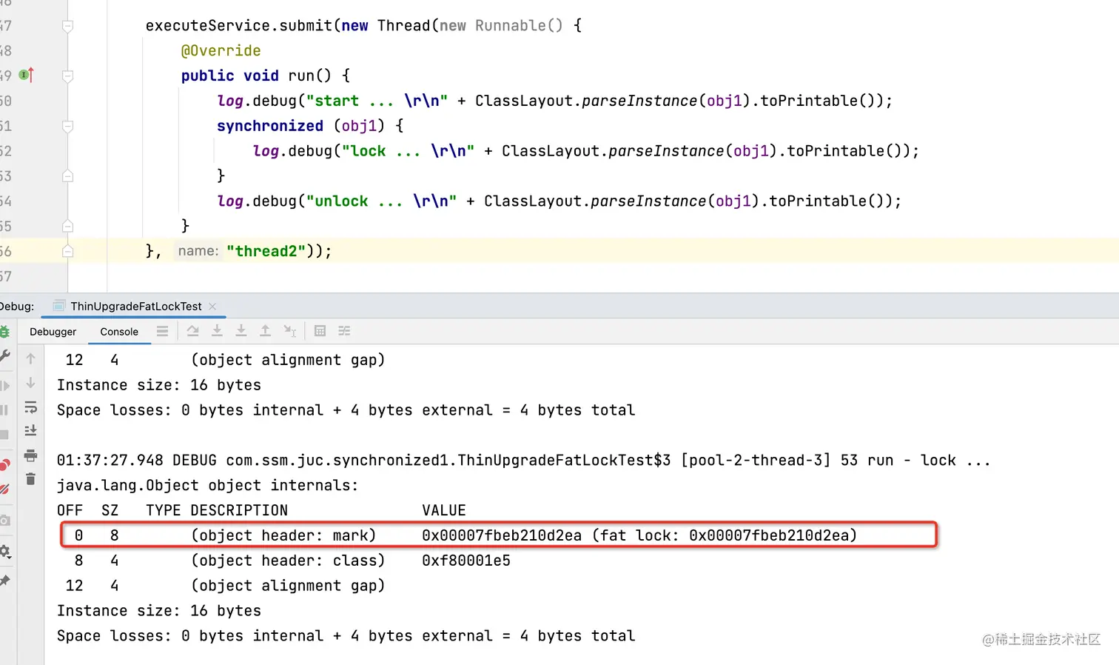
Task: Click the Show Execution Point icon
Action: (162, 331)
